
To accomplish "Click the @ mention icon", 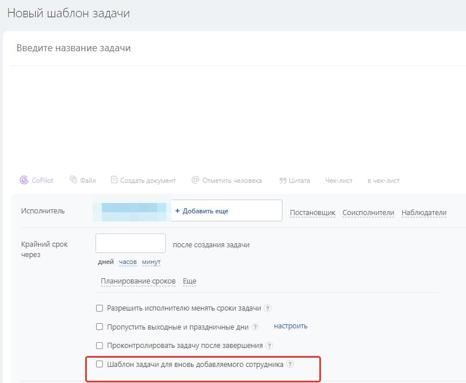I will tap(195, 180).
